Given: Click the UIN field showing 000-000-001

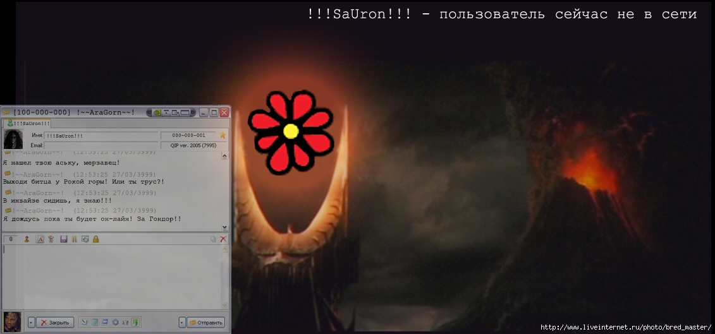Looking at the screenshot, I should click(188, 135).
